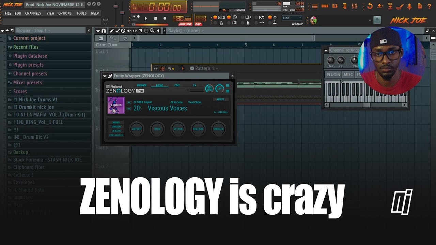Open the TOOLS menu
Image resolution: width=436 pixels, height=245 pixels.
point(81,13)
